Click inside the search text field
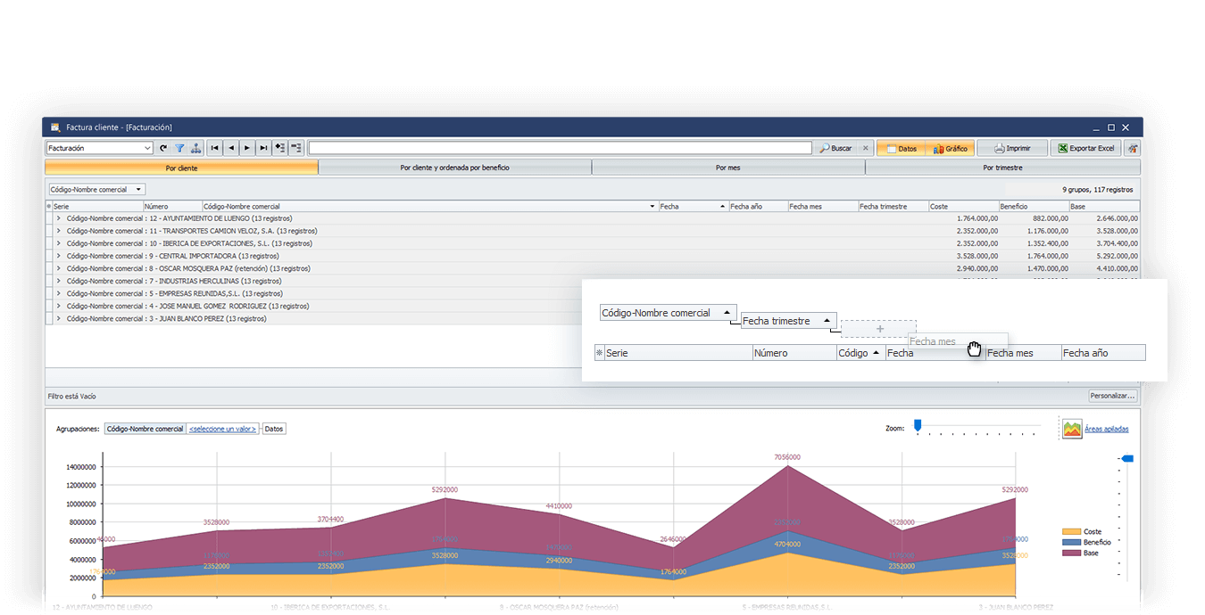 coord(560,149)
